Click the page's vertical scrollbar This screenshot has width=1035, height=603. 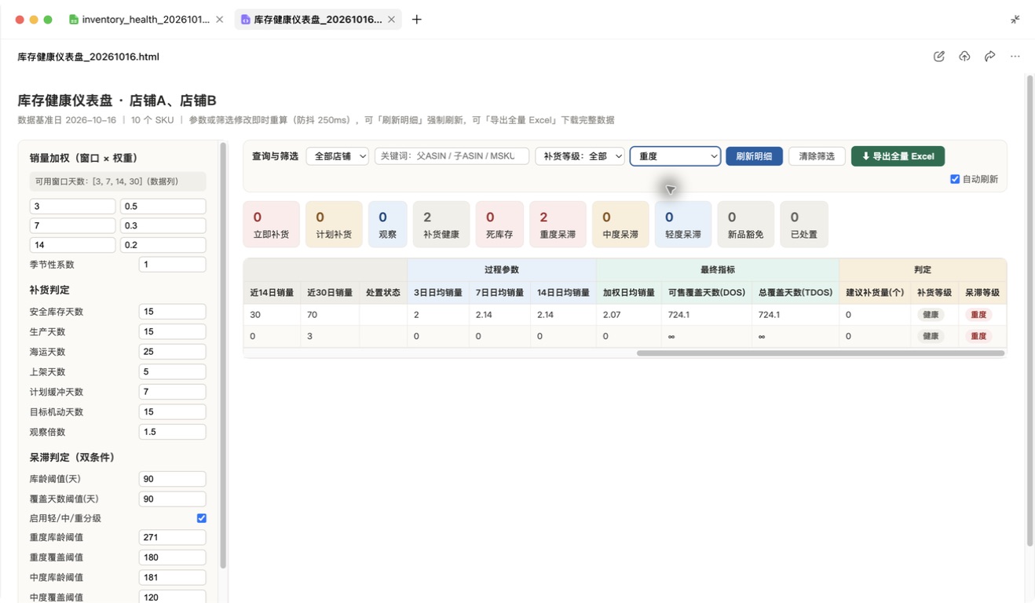pyautogui.click(x=1030, y=311)
